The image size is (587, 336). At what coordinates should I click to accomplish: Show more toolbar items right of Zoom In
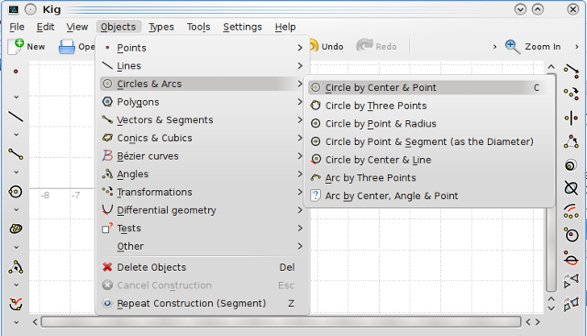point(577,47)
